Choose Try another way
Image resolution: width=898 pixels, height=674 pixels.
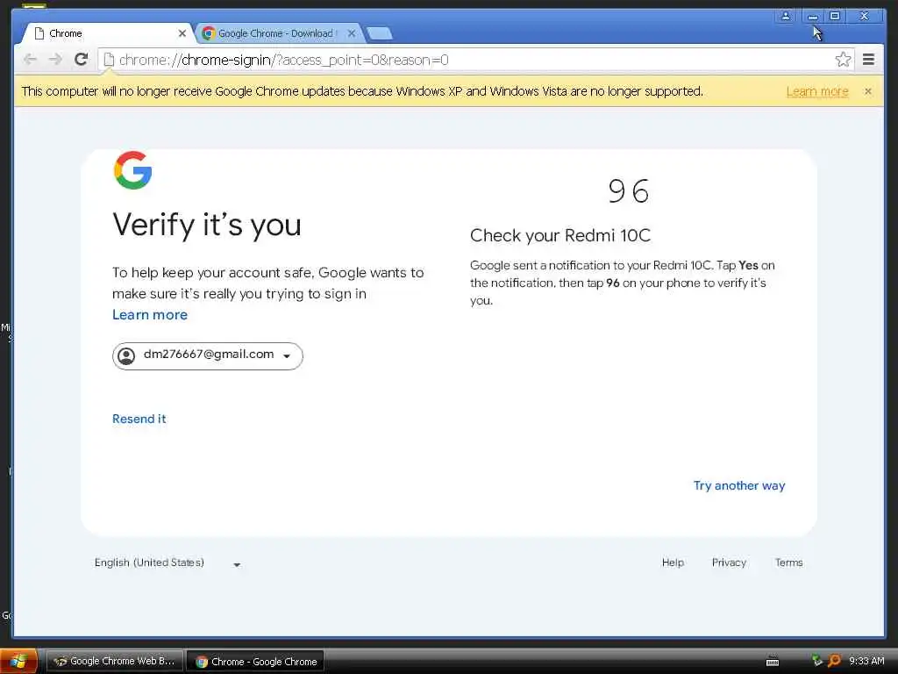(x=738, y=485)
